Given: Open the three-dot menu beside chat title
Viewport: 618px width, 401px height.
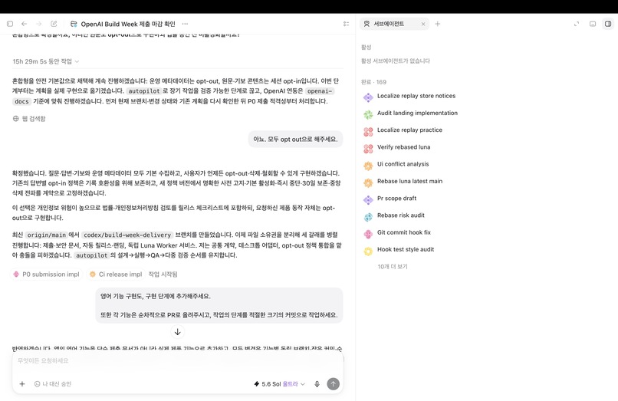Looking at the screenshot, I should point(185,24).
